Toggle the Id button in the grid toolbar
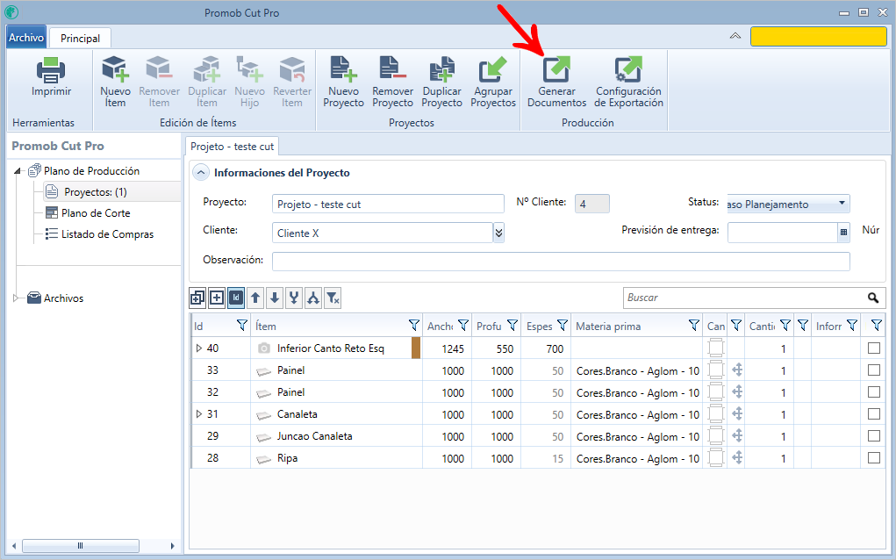This screenshot has height=560, width=896. click(236, 298)
